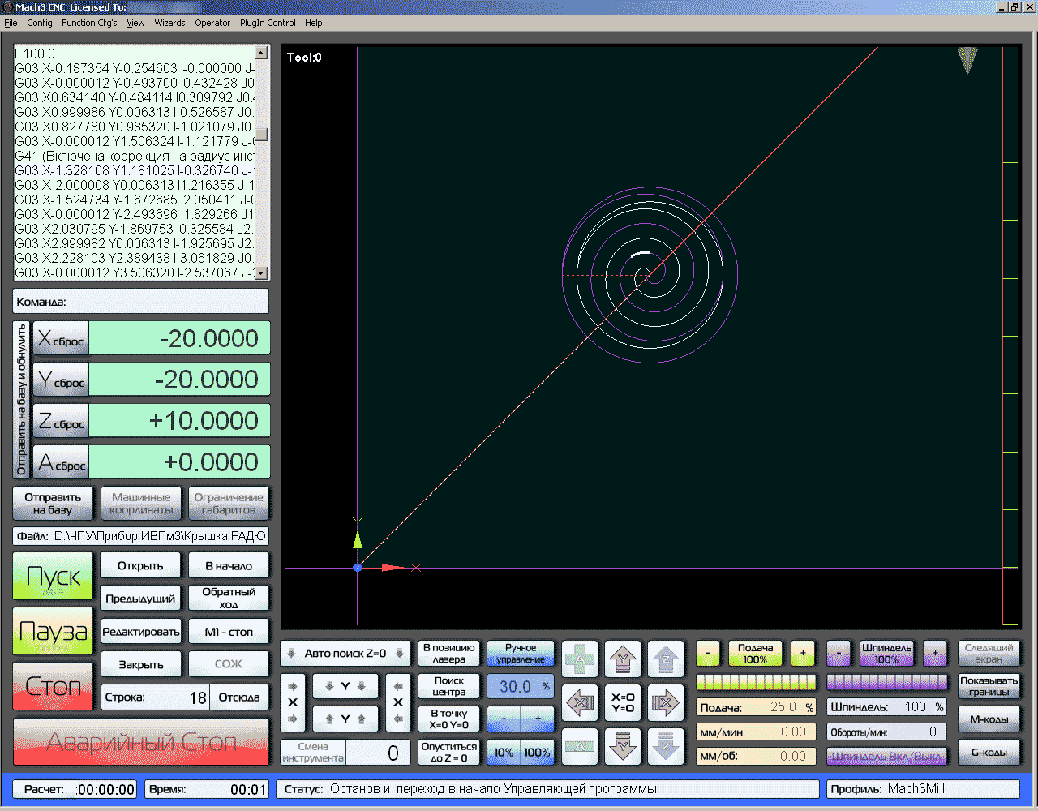Load a G-code file with Открыть
Viewport: 1038px width, 811px height.
point(141,566)
